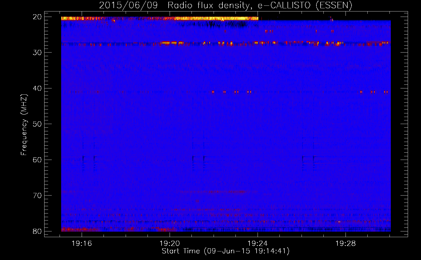The height and width of the screenshot is (260, 421).
Task: Click the frequency tick label "30"
Action: 37,53
